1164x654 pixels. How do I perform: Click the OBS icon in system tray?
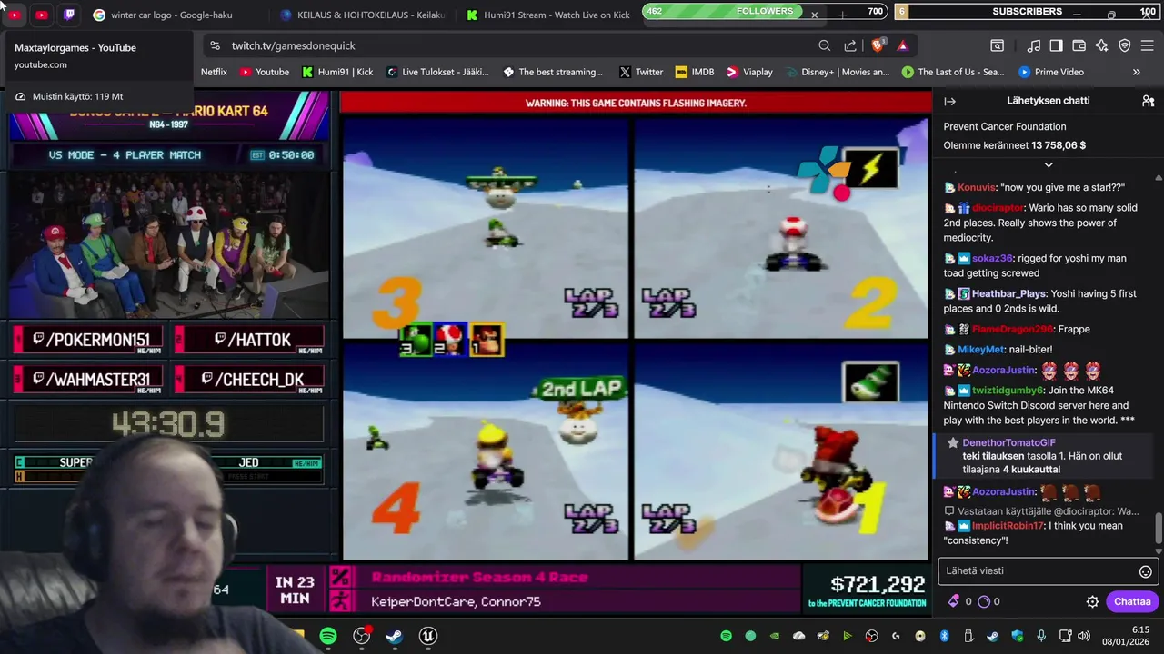[x=872, y=636]
